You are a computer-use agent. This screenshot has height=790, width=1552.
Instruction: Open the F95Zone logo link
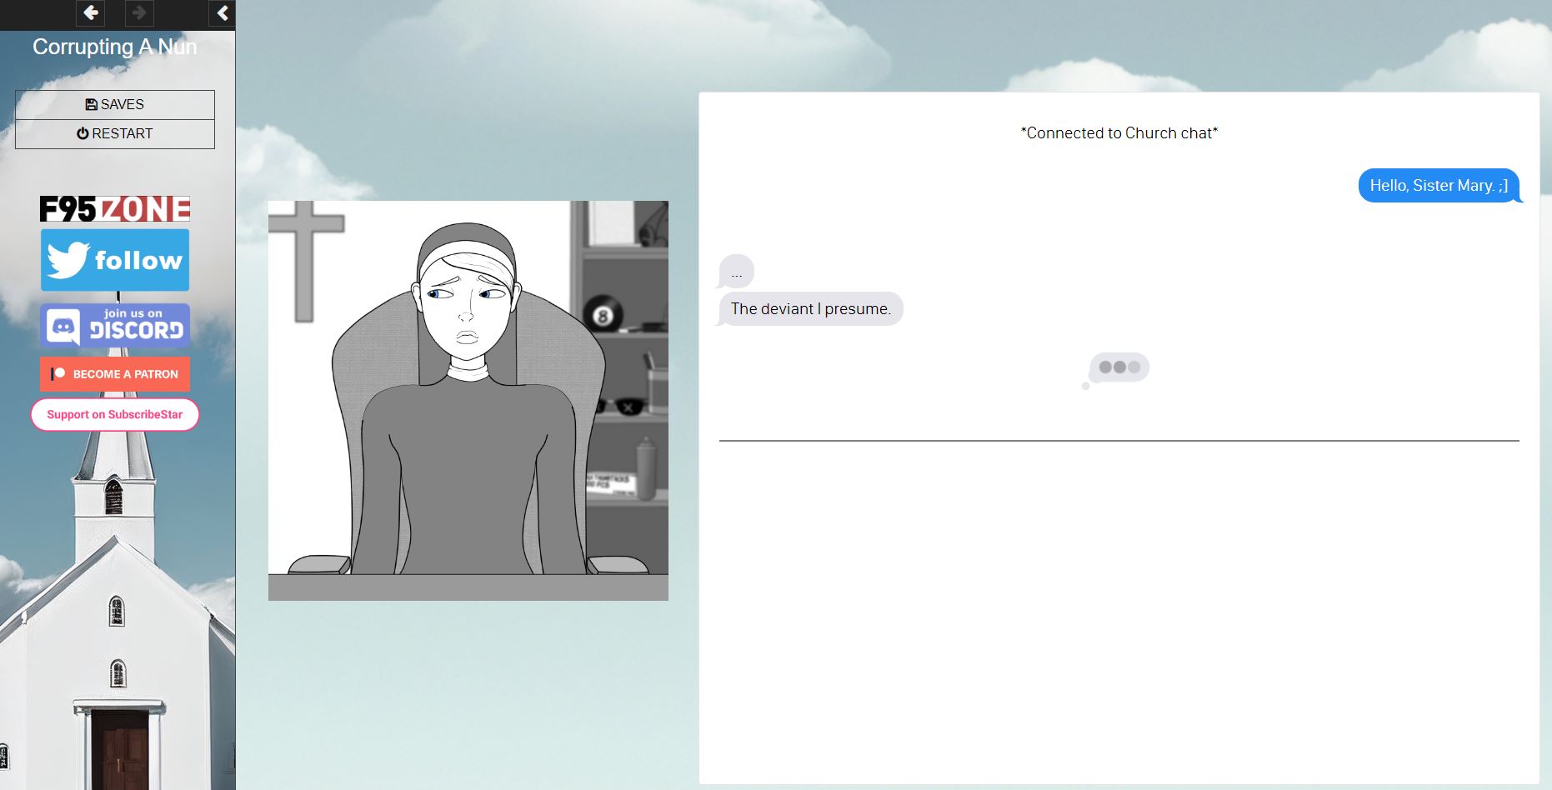[x=115, y=208]
